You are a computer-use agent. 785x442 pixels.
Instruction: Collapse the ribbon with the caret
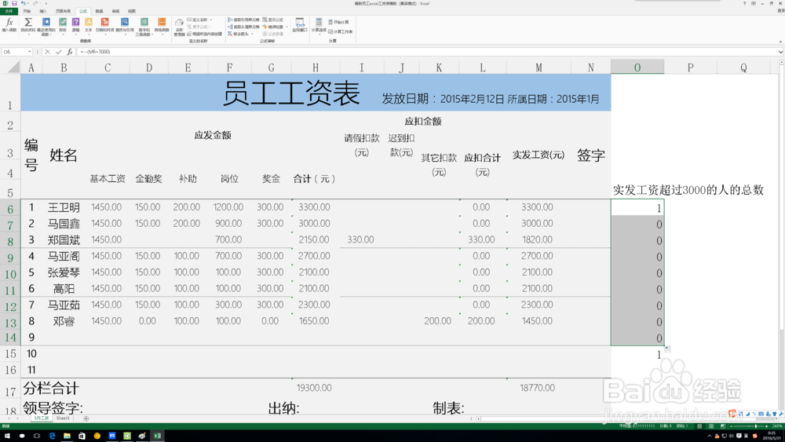[x=780, y=42]
